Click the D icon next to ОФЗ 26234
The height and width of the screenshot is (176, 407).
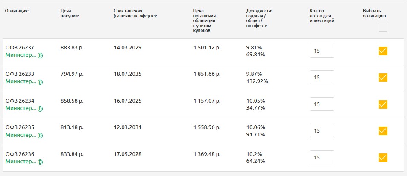point(40,109)
